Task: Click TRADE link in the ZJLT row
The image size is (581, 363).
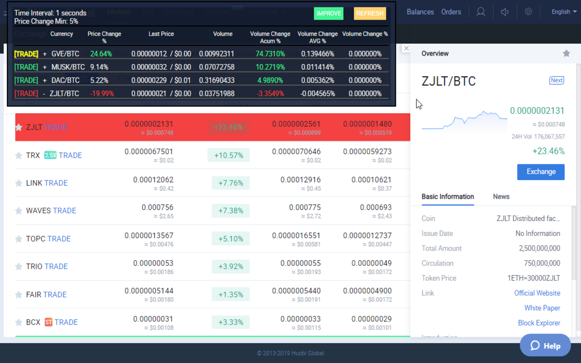Action: (56, 128)
